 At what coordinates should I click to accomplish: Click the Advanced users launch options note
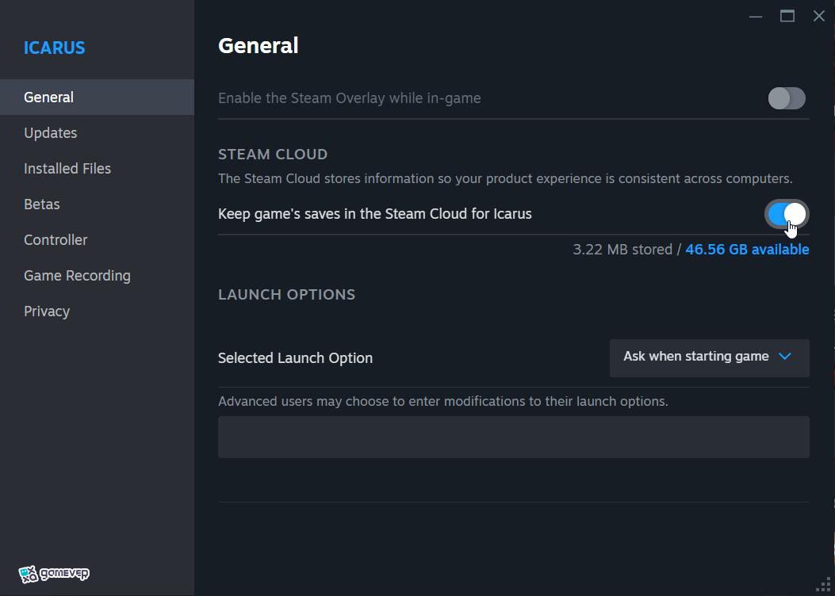pyautogui.click(x=443, y=401)
